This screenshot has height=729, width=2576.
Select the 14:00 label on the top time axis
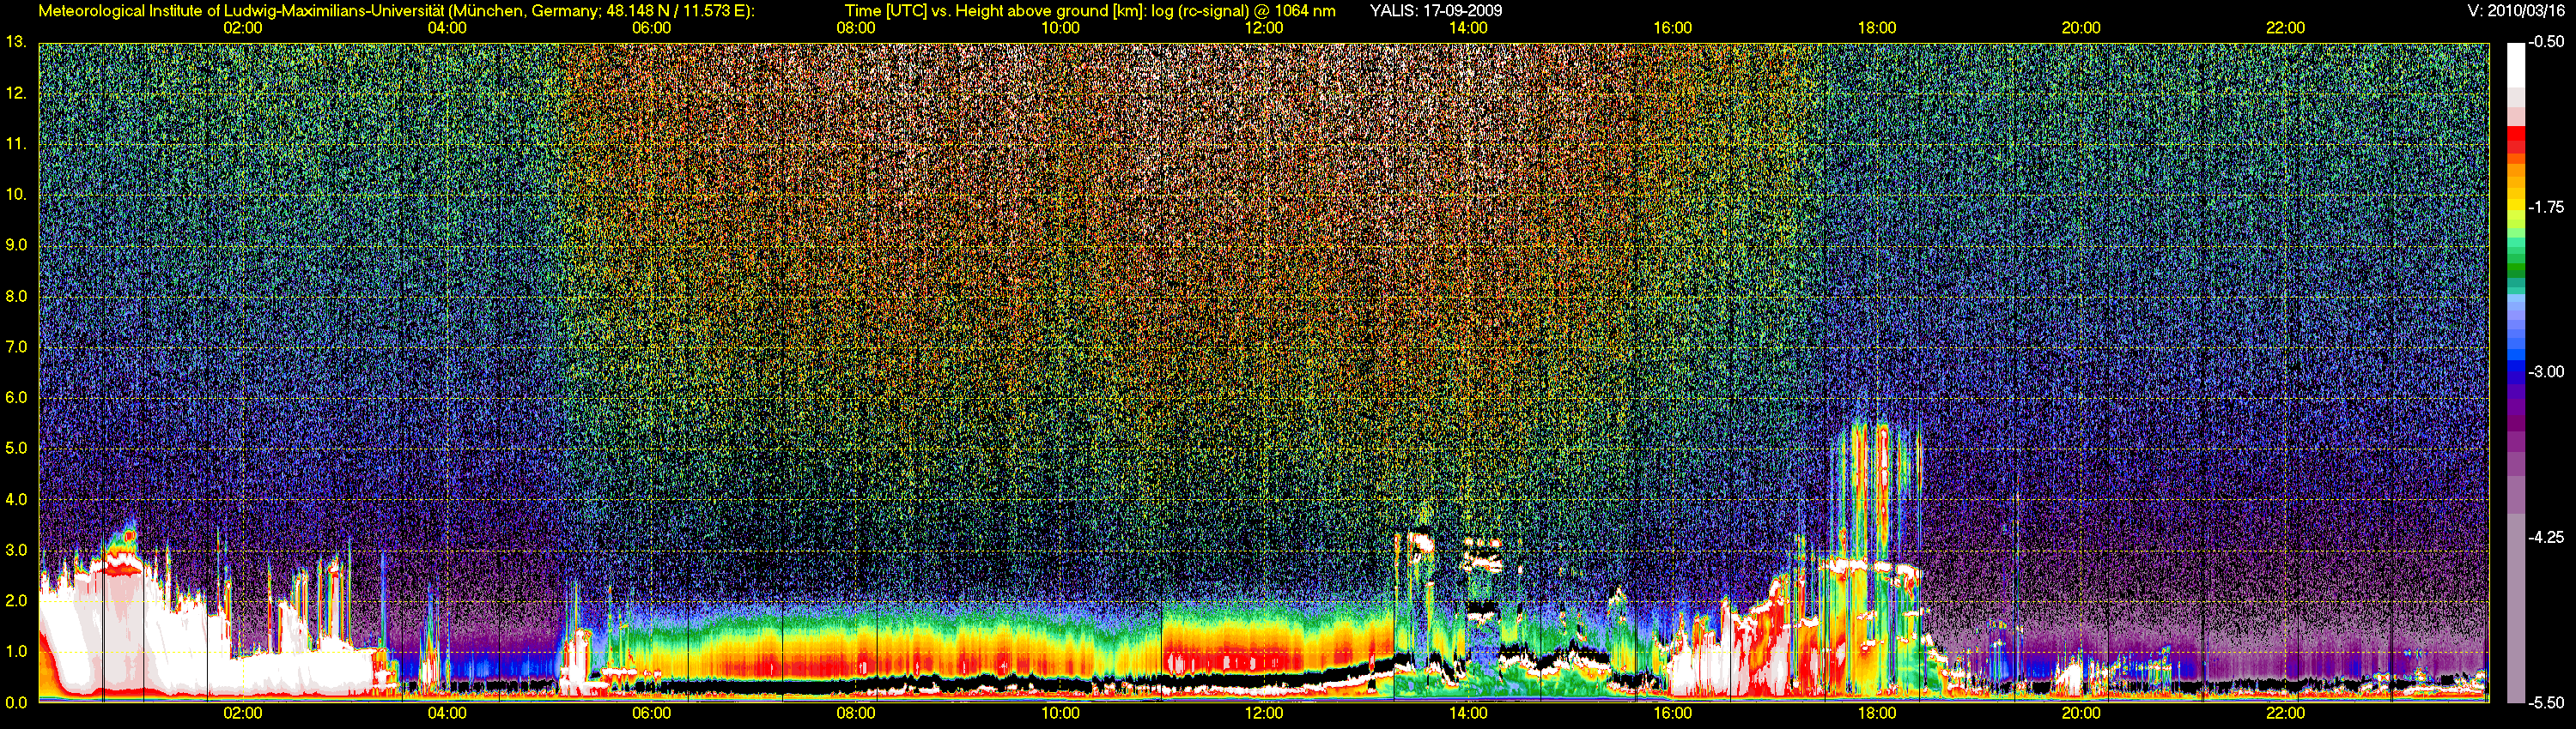pyautogui.click(x=1468, y=28)
